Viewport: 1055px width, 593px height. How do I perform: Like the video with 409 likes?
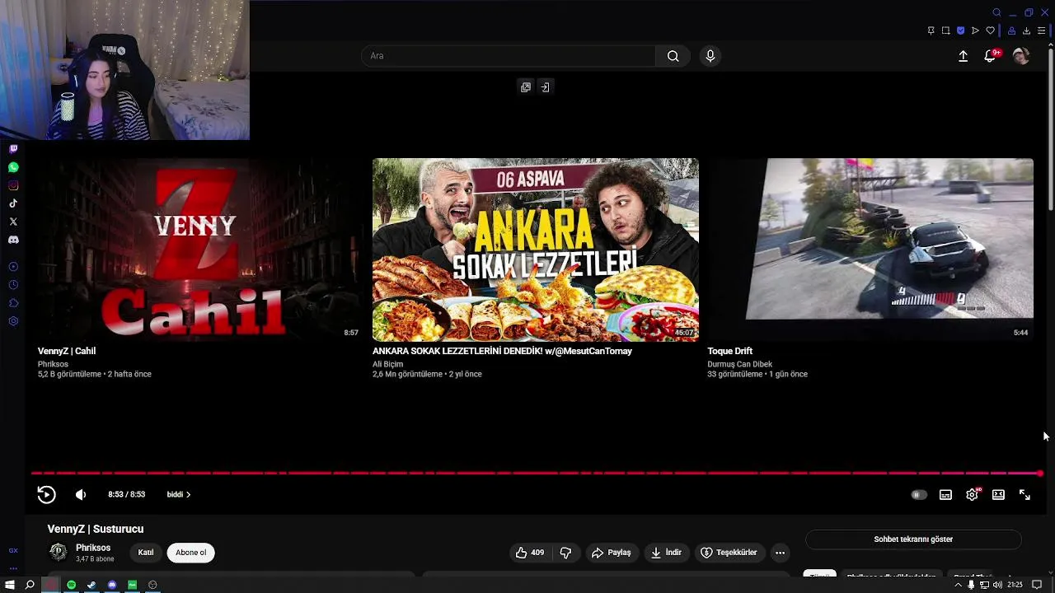click(x=530, y=553)
